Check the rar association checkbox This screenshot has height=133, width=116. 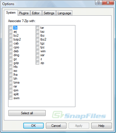click(x=10, y=86)
